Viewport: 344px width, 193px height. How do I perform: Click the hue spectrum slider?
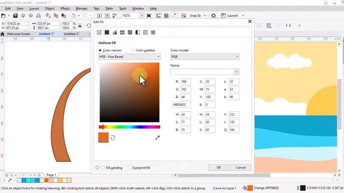coord(130,127)
